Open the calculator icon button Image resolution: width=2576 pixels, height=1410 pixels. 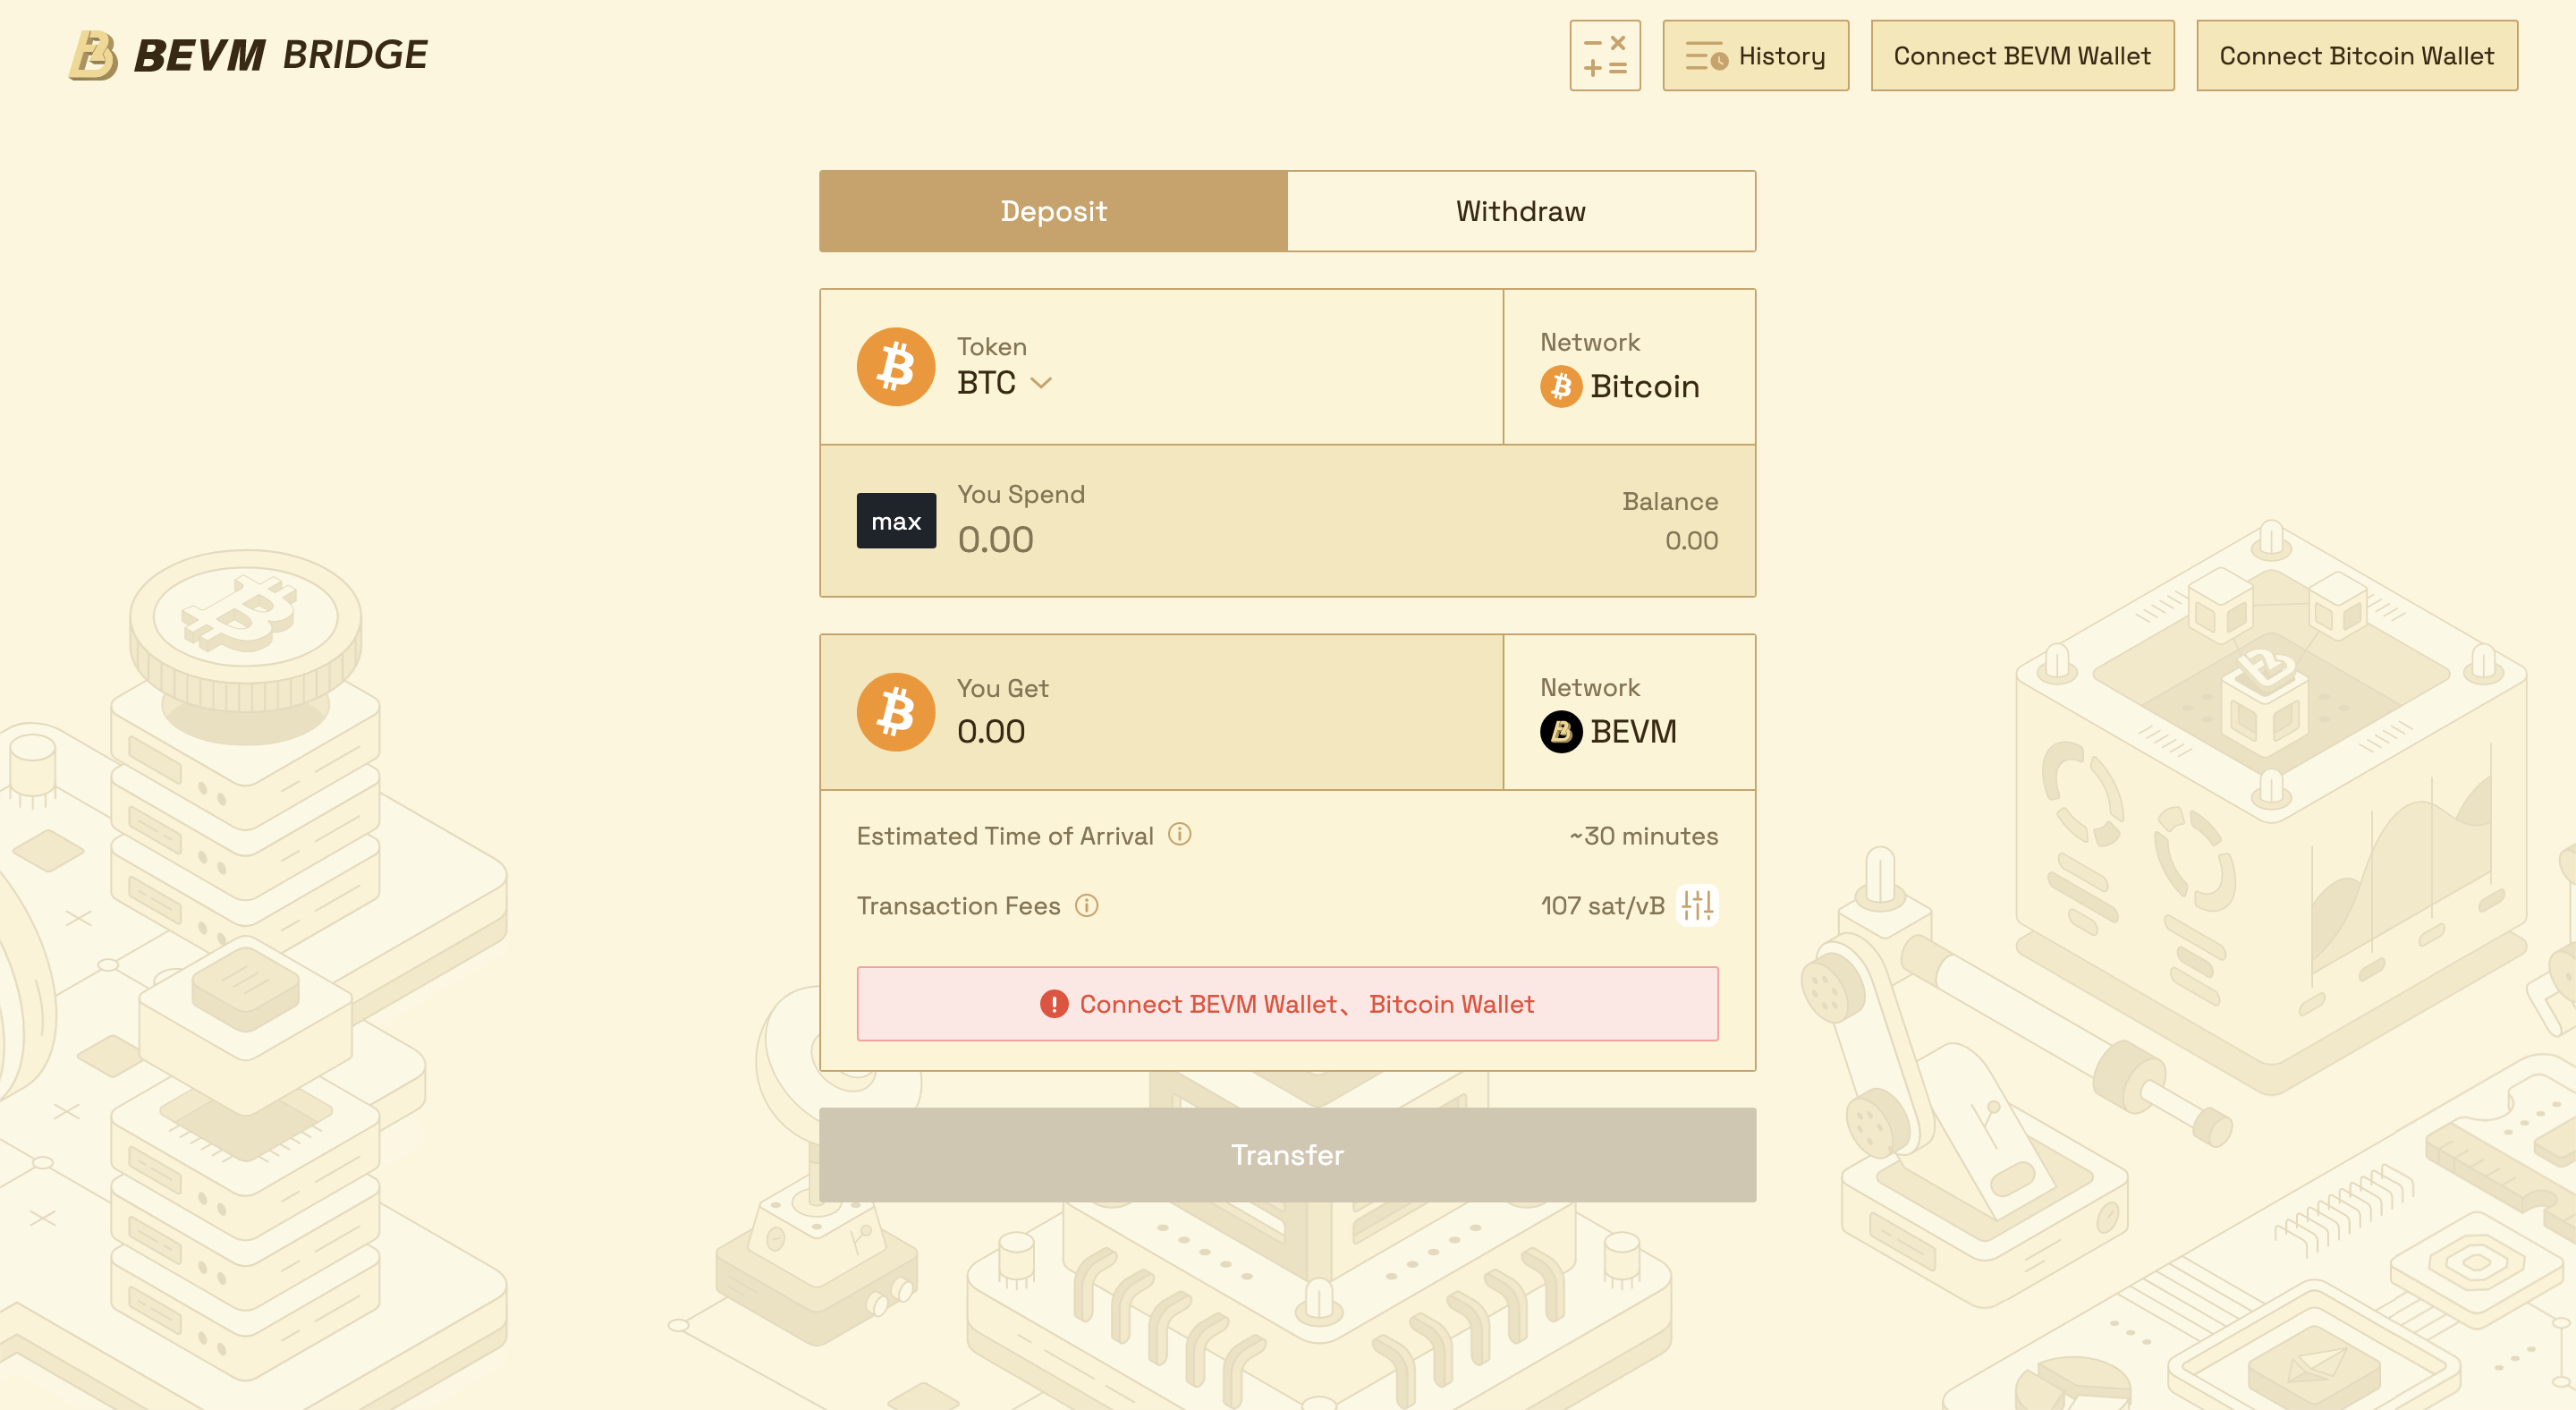1604,55
